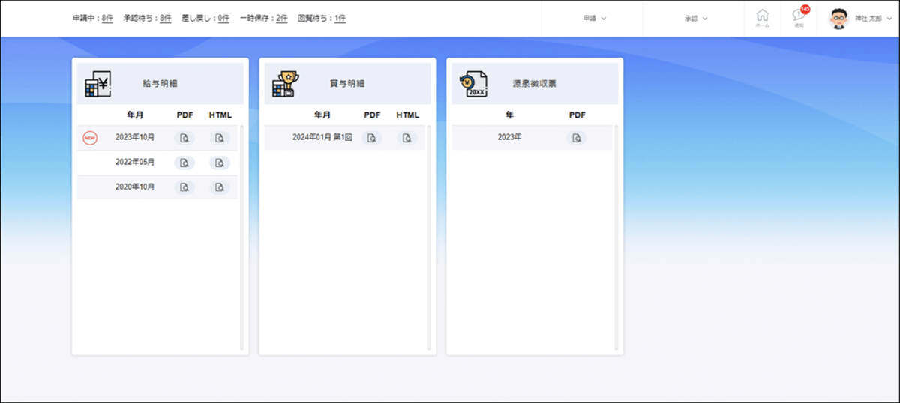Image resolution: width=900 pixels, height=403 pixels.
Task: Click the 賞与明細 panel title
Action: pyautogui.click(x=346, y=84)
